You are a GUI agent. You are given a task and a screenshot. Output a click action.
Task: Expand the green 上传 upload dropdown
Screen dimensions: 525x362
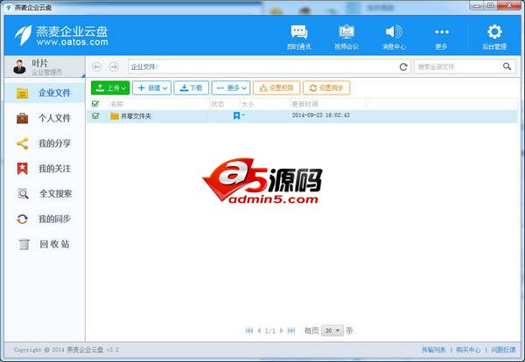click(110, 88)
